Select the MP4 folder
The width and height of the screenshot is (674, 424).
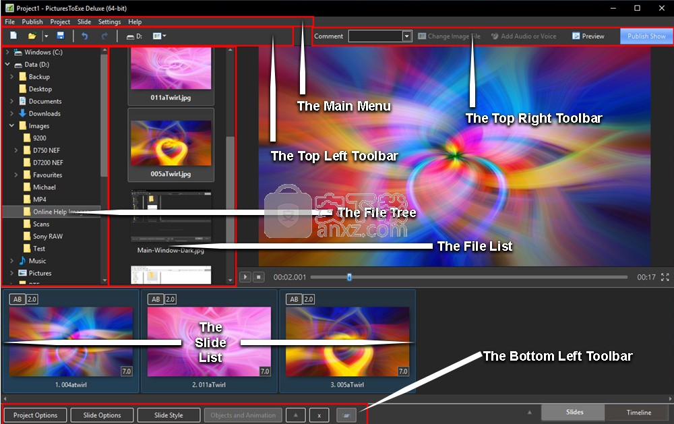click(x=34, y=200)
